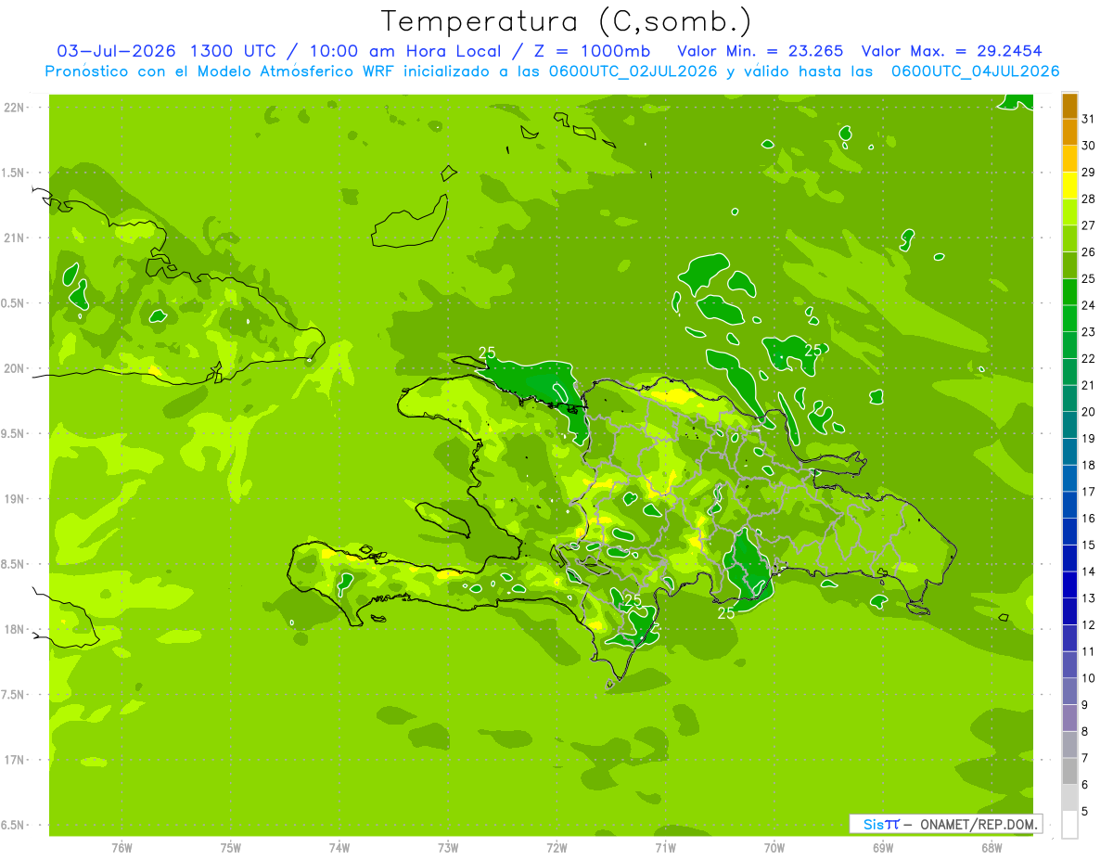The height and width of the screenshot is (860, 1113).
Task: Click the 18N latitude label
Action: point(14,629)
